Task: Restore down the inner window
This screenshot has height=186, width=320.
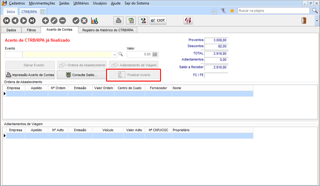Action: click(x=311, y=3)
